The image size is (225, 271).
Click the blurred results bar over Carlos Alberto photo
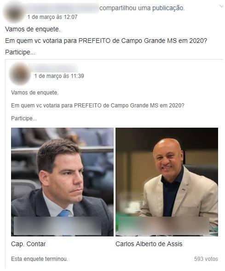pyautogui.click(x=164, y=226)
